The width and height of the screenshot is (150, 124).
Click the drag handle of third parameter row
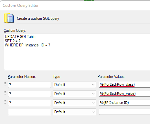(x=5, y=102)
